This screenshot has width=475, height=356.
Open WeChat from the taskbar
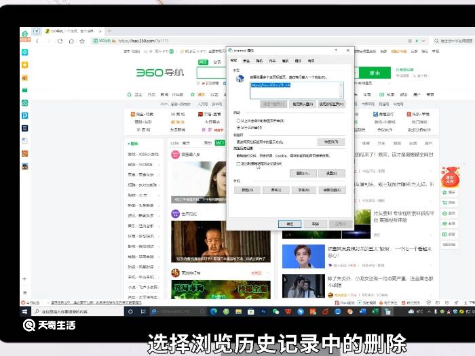[275, 311]
